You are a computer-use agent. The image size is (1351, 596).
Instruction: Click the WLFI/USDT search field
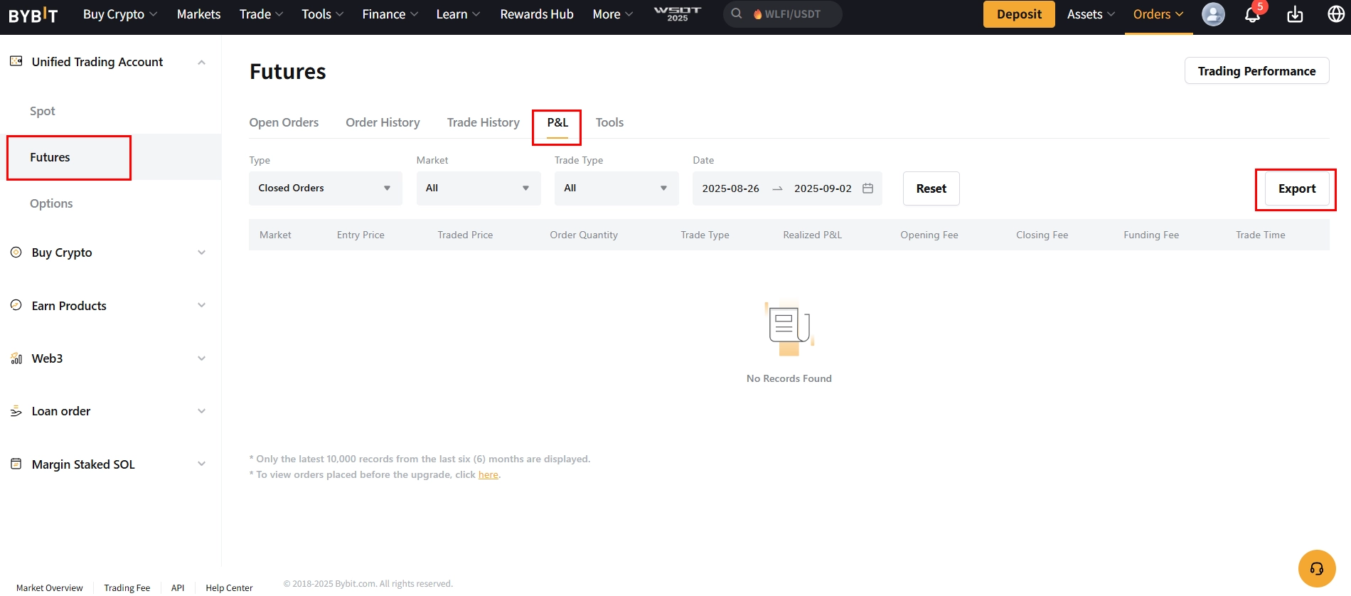point(783,14)
